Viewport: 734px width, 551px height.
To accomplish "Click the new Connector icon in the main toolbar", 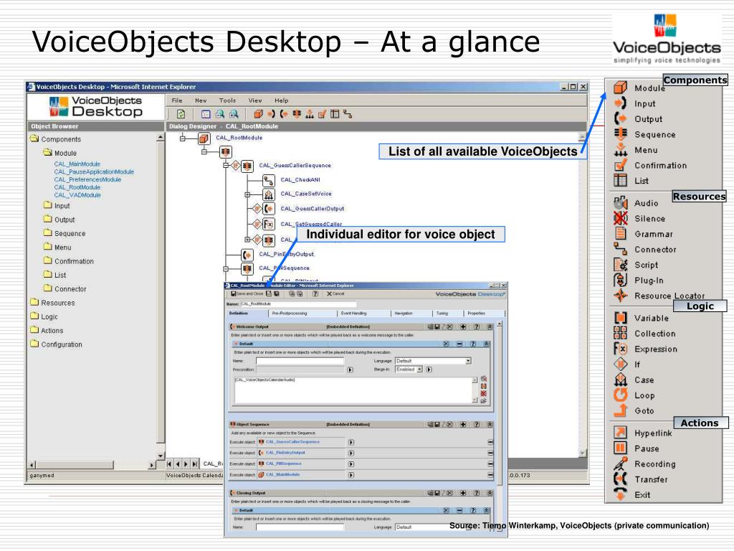I will tap(348, 114).
